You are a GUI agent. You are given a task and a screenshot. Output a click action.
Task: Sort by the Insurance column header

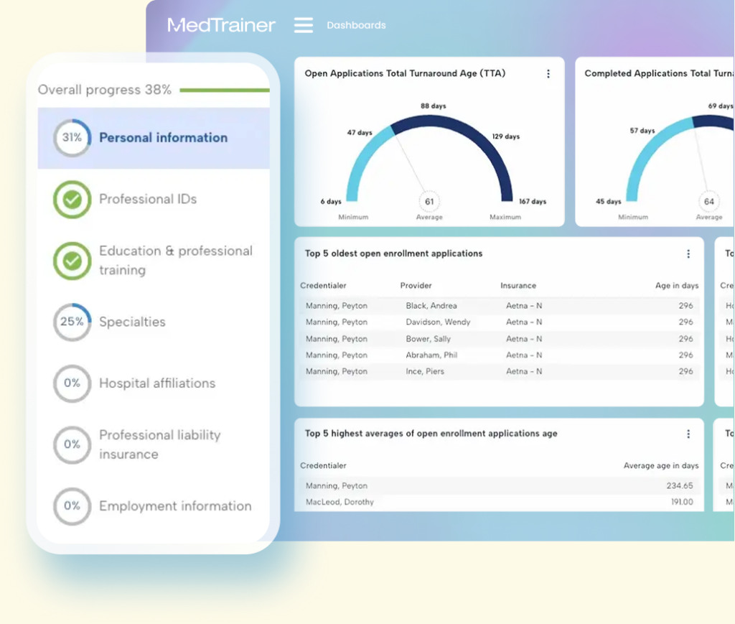(x=518, y=286)
